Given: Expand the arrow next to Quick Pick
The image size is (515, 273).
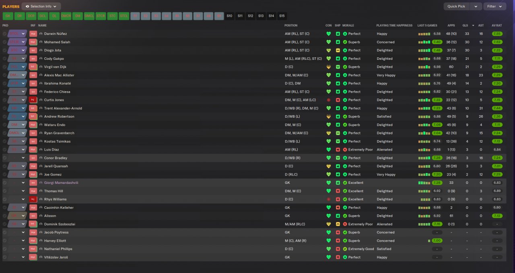Looking at the screenshot, I should 476,6.
